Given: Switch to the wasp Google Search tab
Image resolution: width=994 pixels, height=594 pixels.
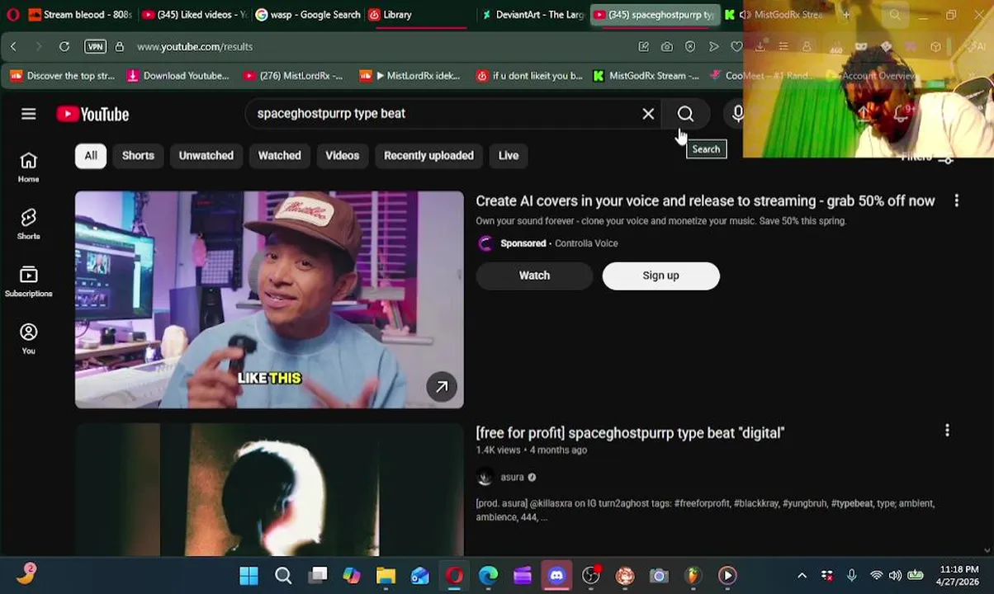Looking at the screenshot, I should point(308,14).
